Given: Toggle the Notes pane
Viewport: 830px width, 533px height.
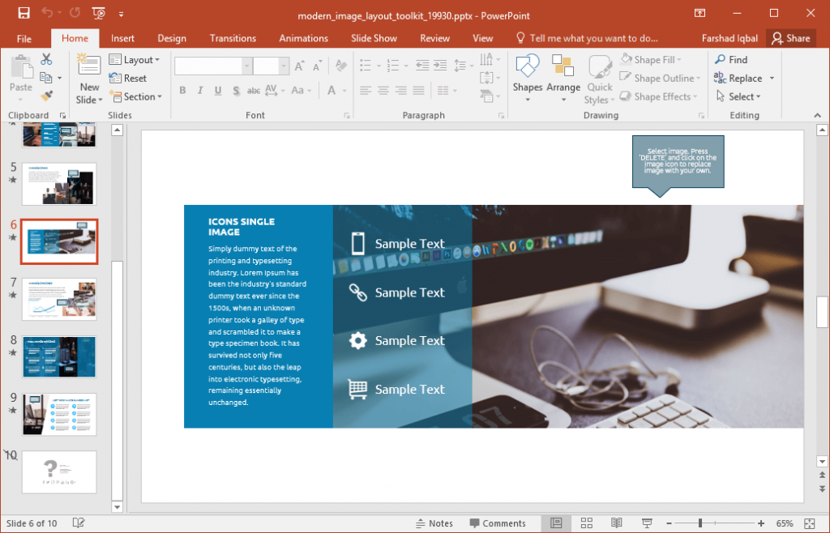Looking at the screenshot, I should 434,522.
